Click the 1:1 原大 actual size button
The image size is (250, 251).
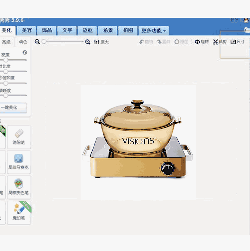(101, 42)
